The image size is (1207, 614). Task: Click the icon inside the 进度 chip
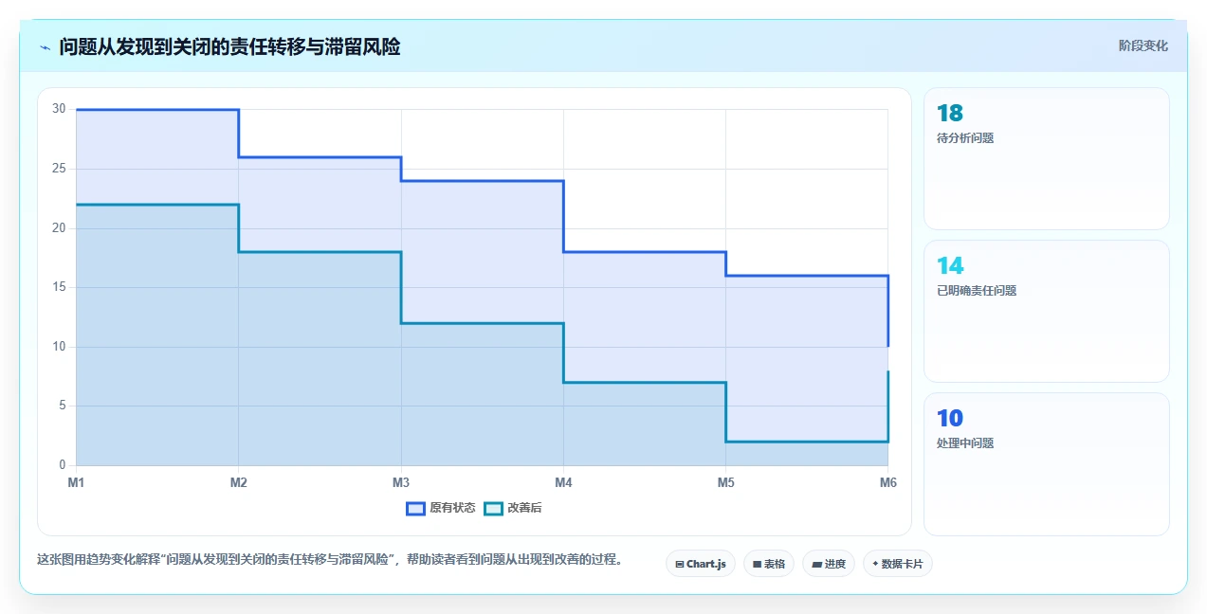[816, 564]
